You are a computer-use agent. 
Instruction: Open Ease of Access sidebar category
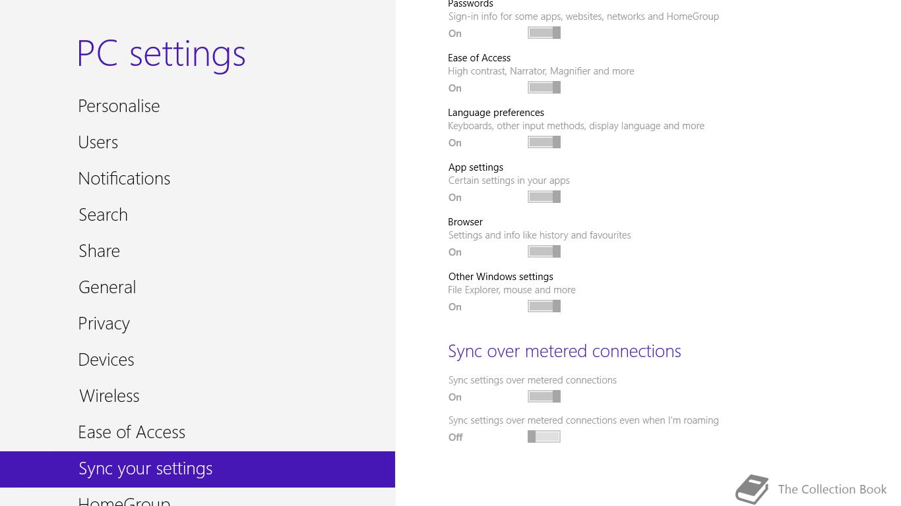point(132,432)
